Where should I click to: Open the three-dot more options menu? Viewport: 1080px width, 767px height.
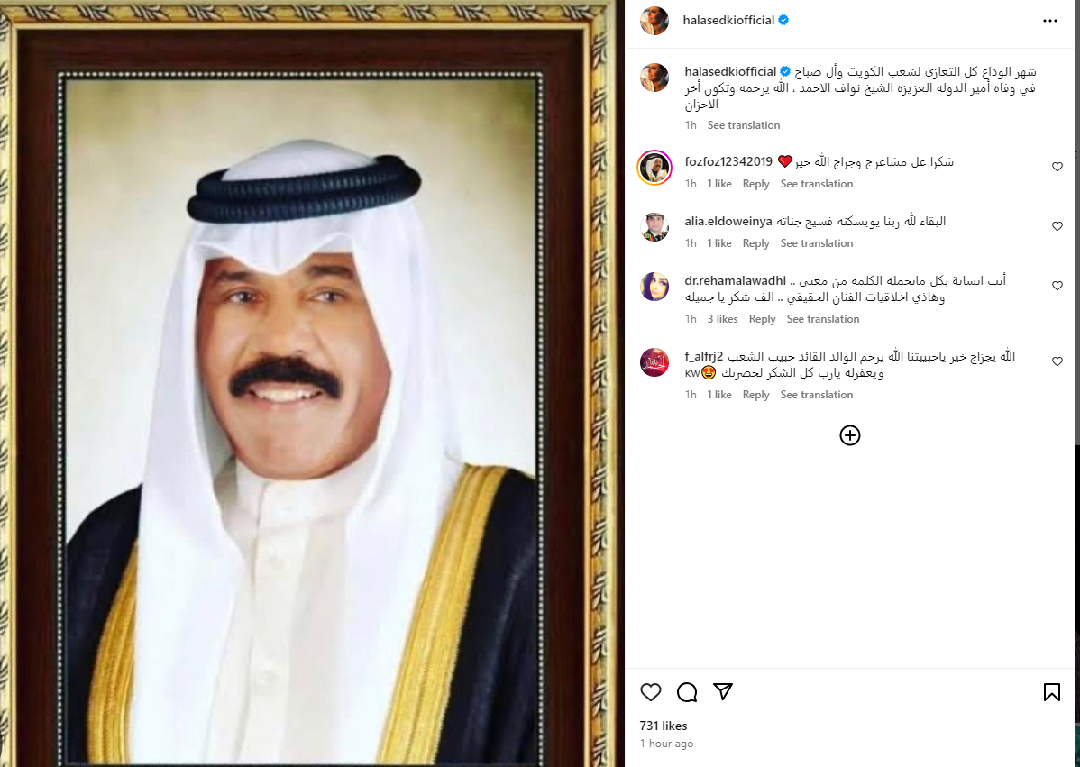coord(1049,21)
